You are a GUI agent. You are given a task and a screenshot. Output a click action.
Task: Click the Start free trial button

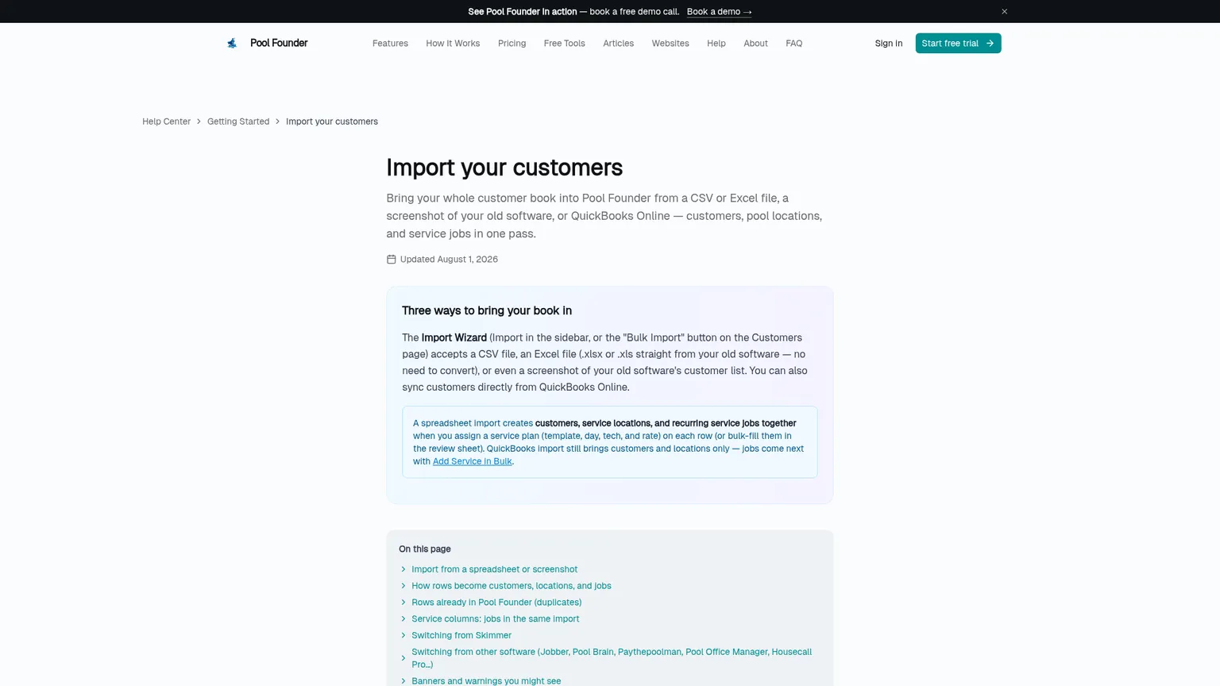point(958,44)
